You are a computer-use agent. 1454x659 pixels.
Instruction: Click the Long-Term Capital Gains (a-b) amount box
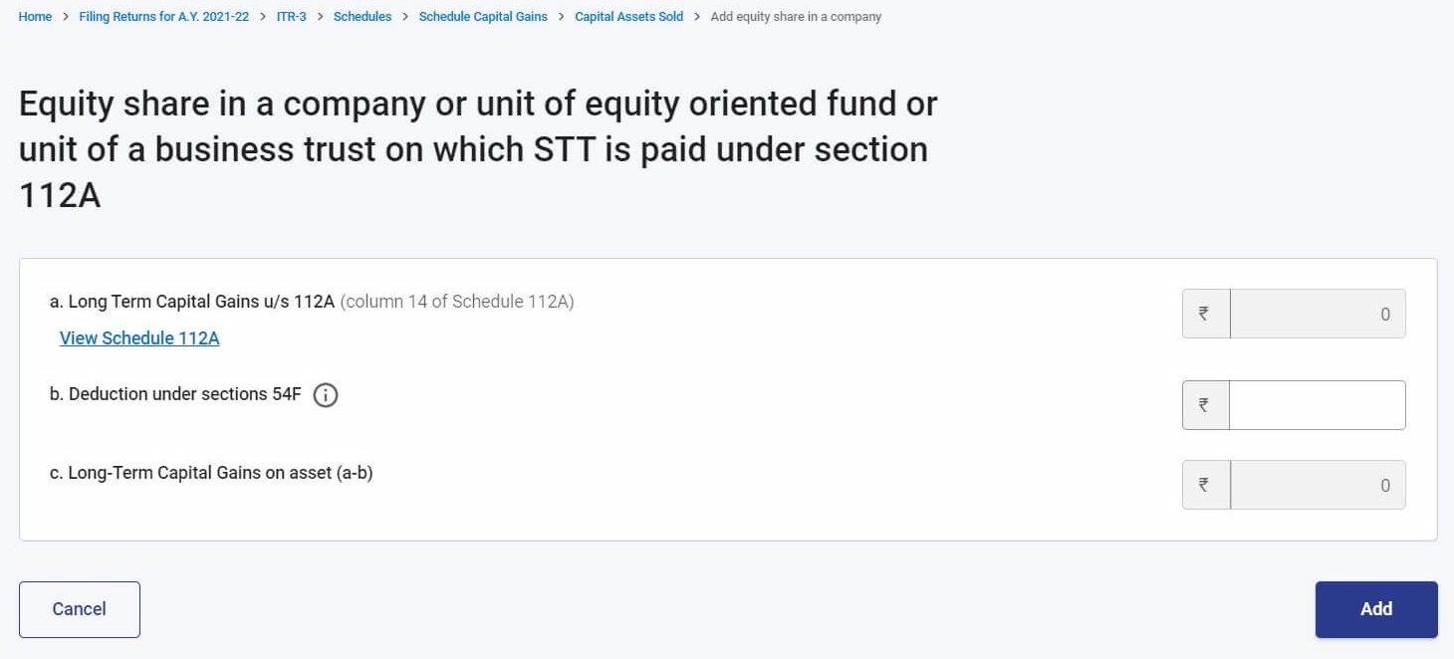pyautogui.click(x=1317, y=485)
